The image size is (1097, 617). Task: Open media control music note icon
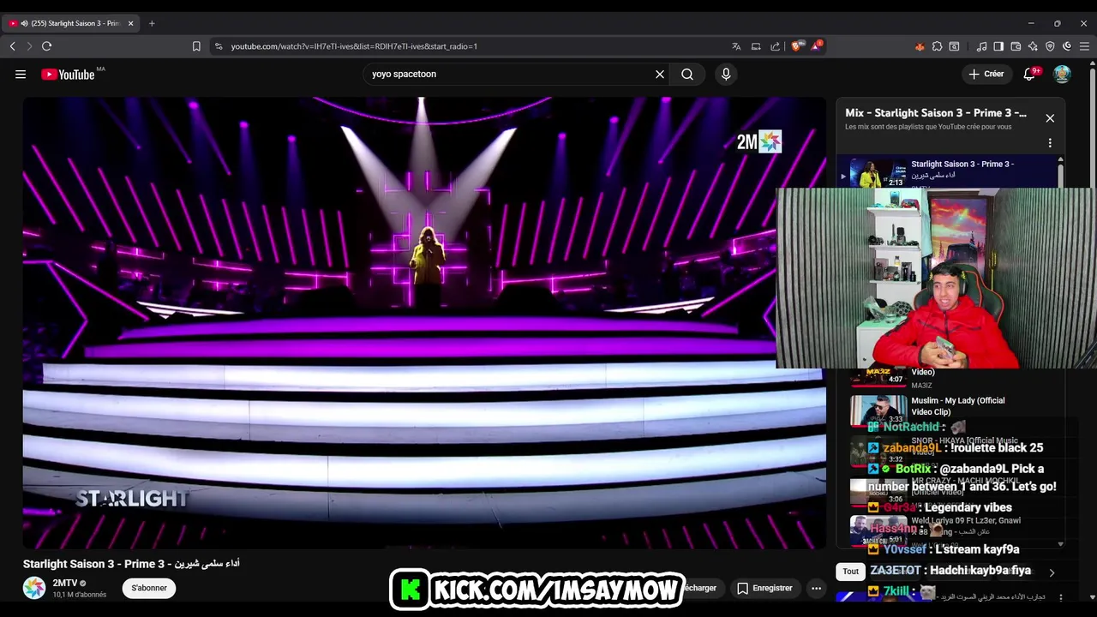point(981,46)
